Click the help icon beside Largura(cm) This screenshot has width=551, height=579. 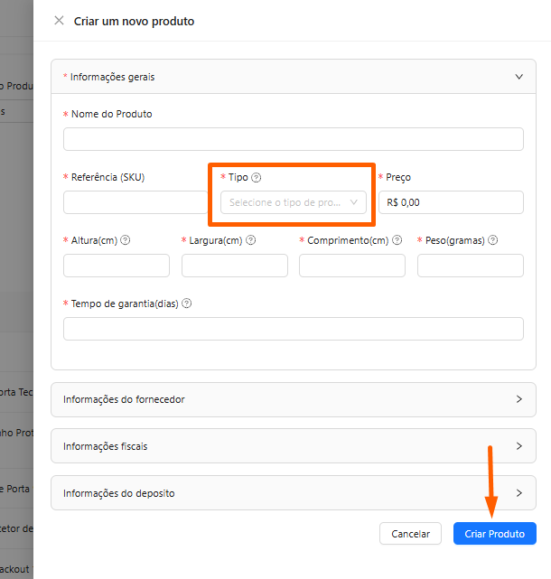(x=251, y=240)
